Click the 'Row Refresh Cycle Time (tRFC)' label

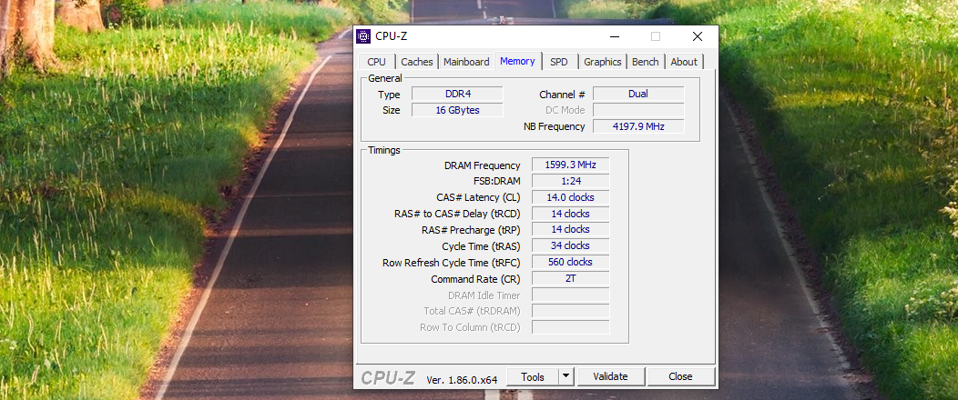[x=452, y=263]
